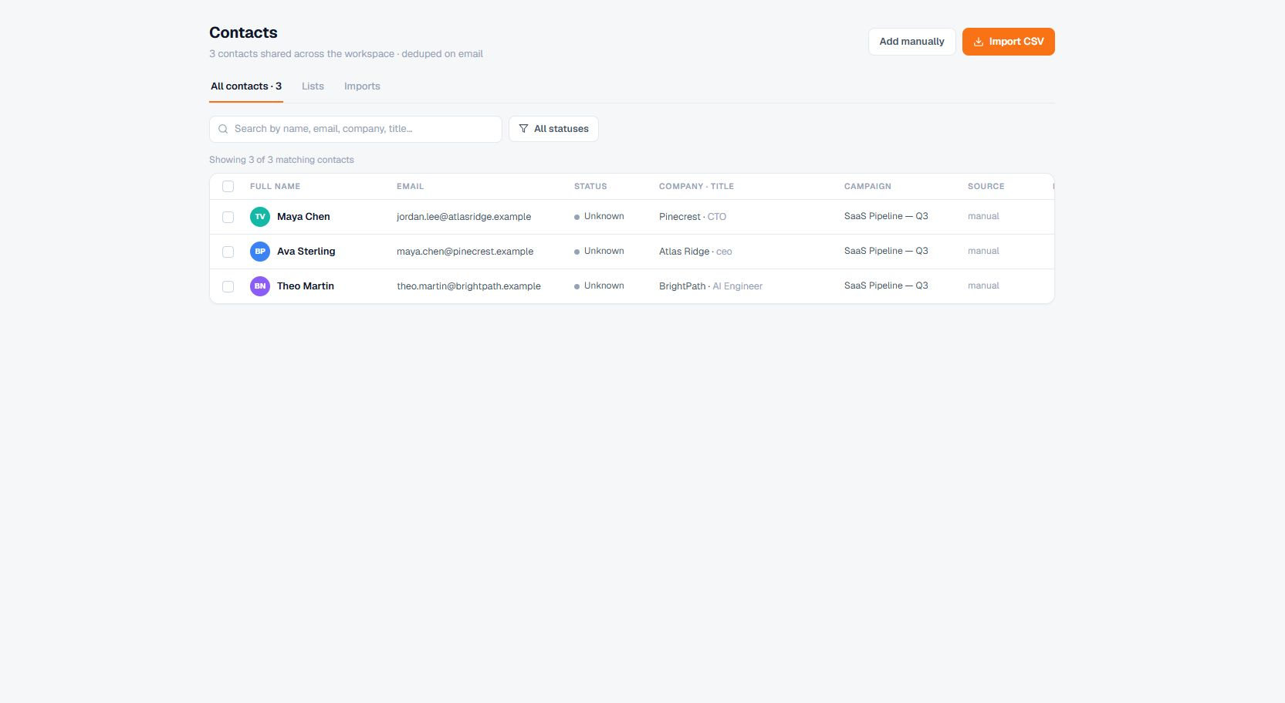1285x703 pixels.
Task: Click the Pinecrest · CTO cell
Action: [x=692, y=217]
